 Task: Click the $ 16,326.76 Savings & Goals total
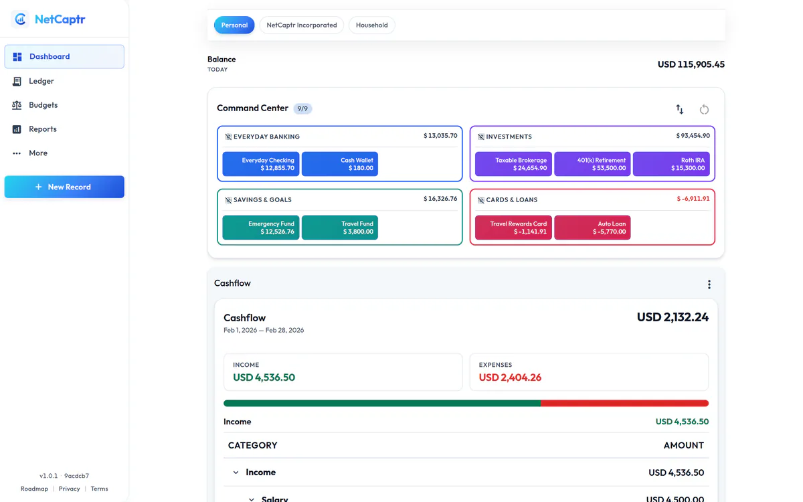[440, 199]
